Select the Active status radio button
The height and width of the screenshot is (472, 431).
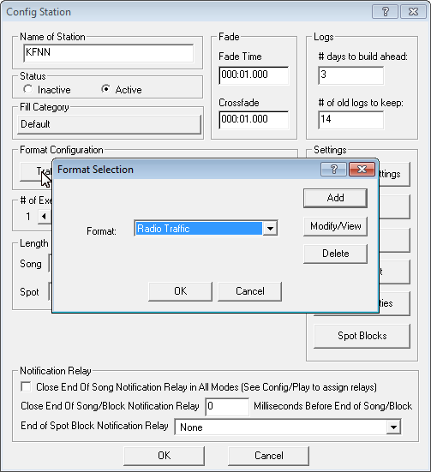click(105, 89)
